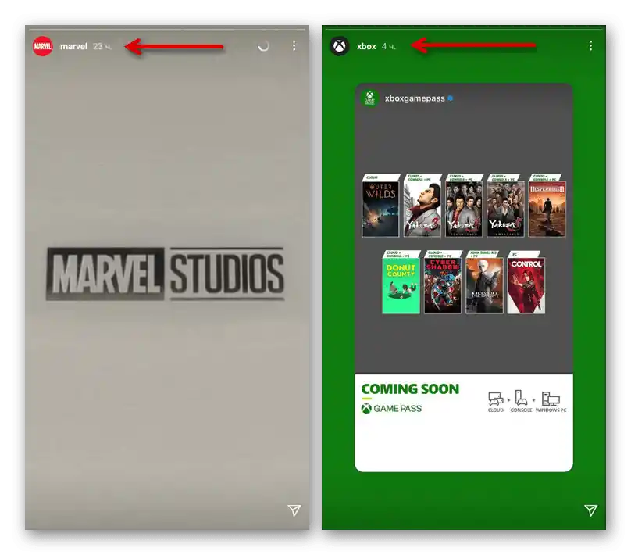The width and height of the screenshot is (631, 555).
Task: Tap the COMING SOON heading
Action: coord(410,389)
